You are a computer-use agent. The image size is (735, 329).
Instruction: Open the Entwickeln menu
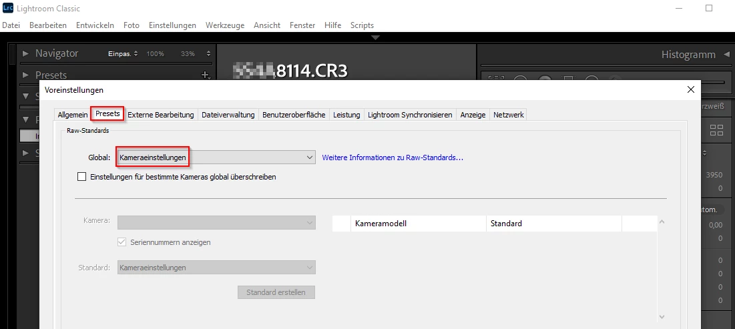point(95,25)
